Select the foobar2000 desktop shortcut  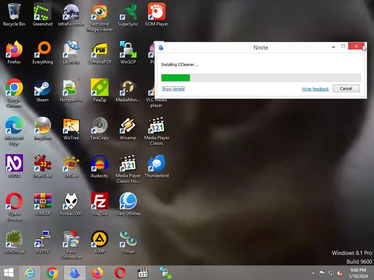tap(71, 204)
